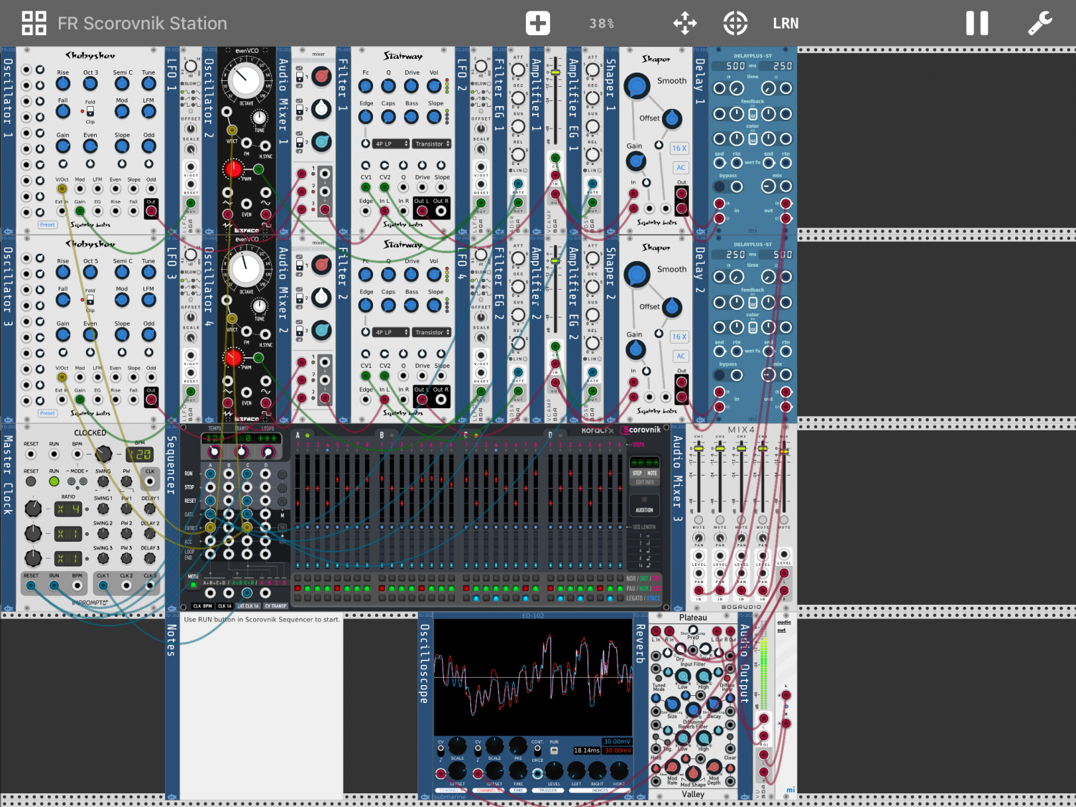
Task: Click the 16X oversampling button on Shaper 1
Action: pyautogui.click(x=679, y=148)
